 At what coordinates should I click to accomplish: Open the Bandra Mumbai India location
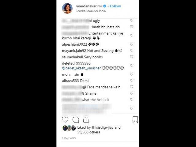(x=91, y=11)
